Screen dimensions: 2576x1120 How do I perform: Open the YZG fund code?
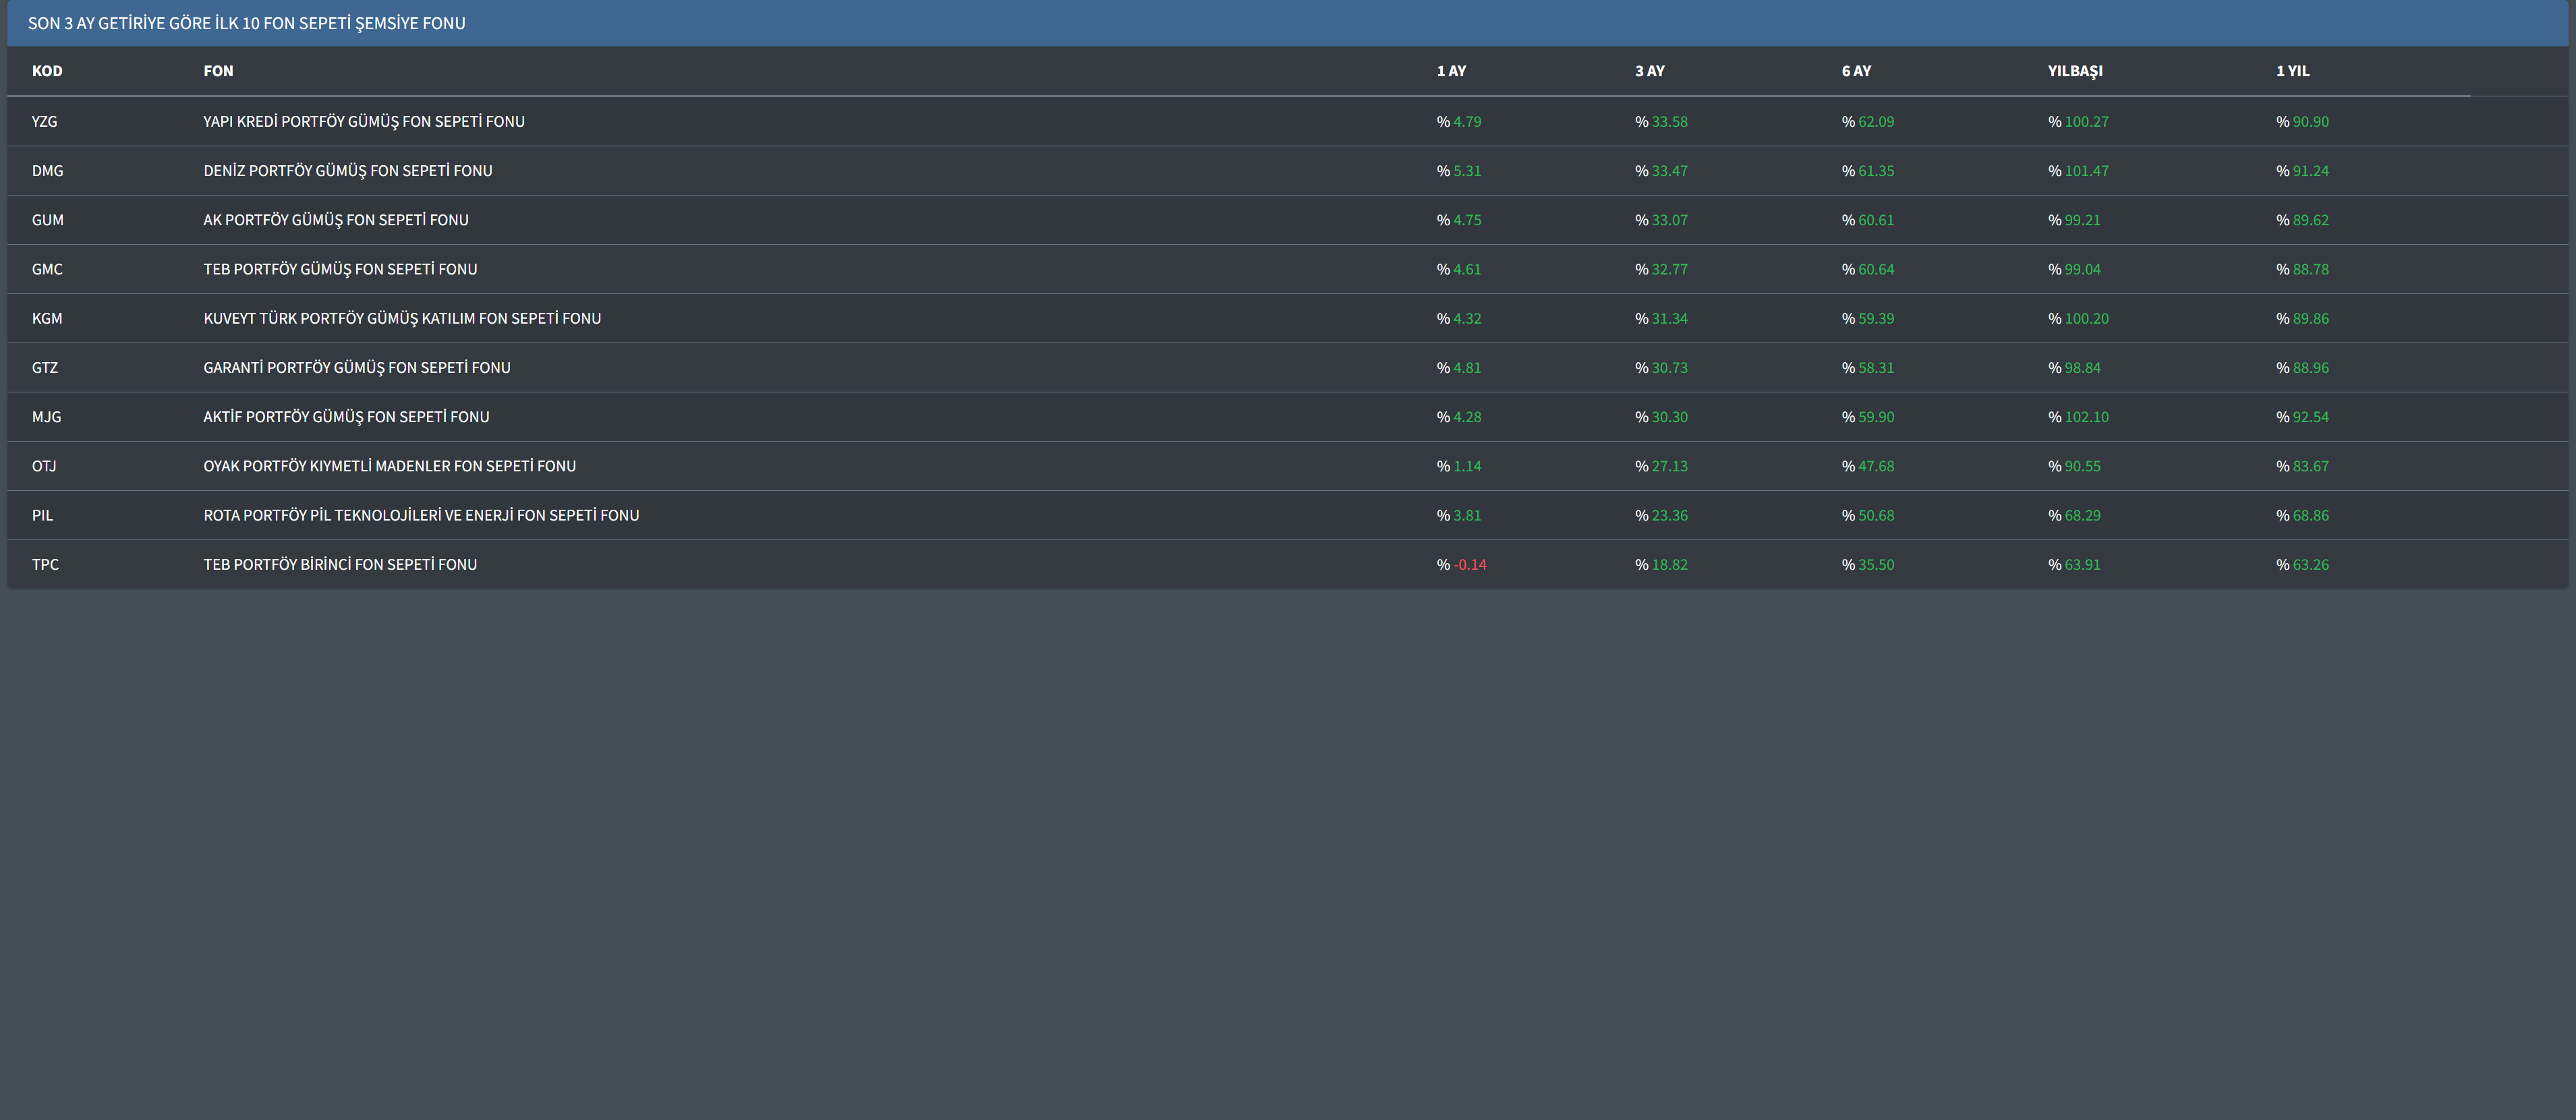[44, 122]
